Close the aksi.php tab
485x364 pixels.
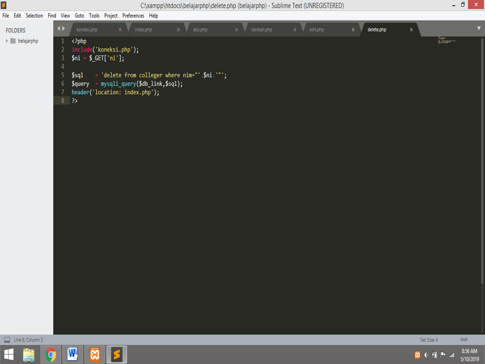pyautogui.click(x=236, y=29)
